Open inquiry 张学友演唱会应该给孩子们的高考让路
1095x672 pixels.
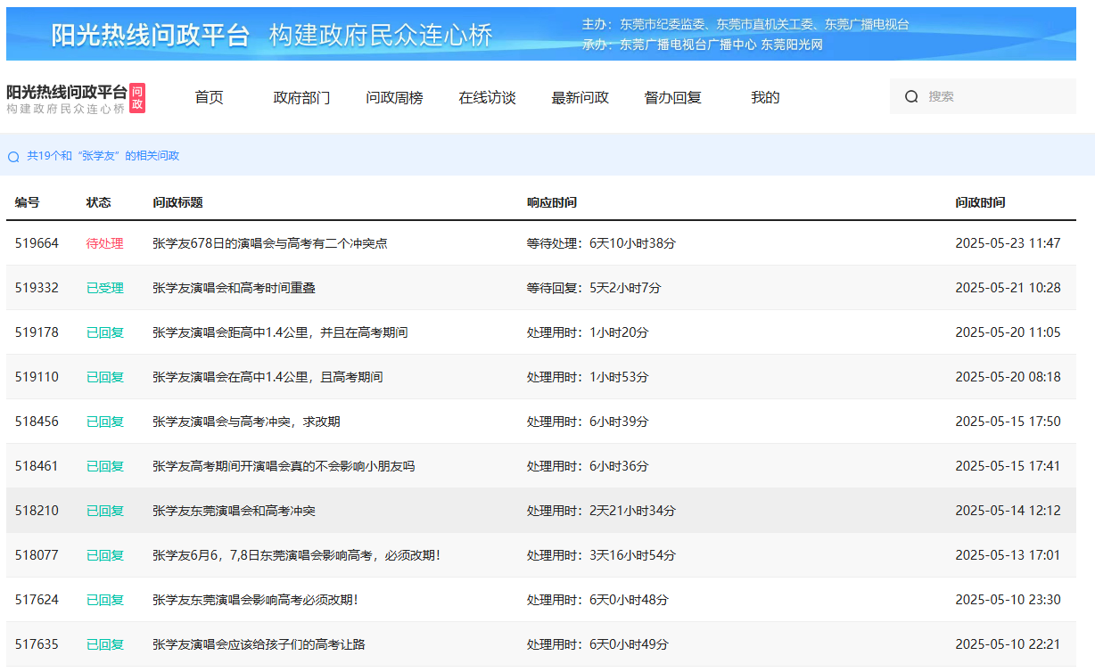[x=259, y=644]
